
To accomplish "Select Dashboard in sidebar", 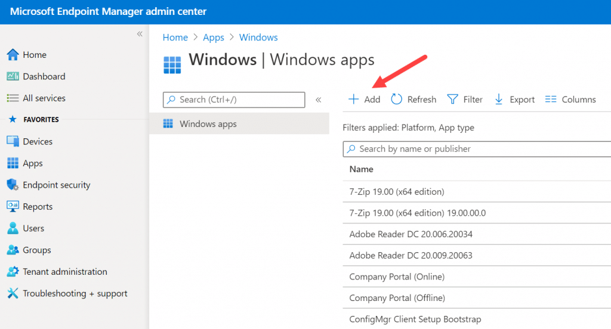I will 44,77.
